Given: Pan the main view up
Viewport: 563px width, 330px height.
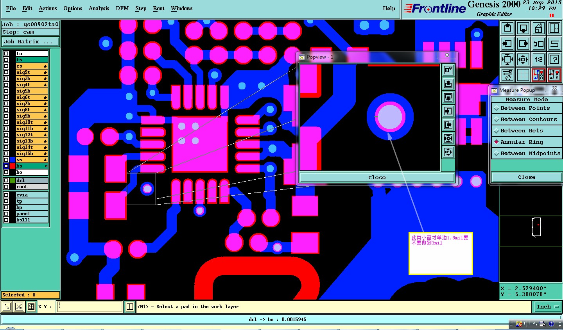Looking at the screenshot, I should (x=507, y=28).
